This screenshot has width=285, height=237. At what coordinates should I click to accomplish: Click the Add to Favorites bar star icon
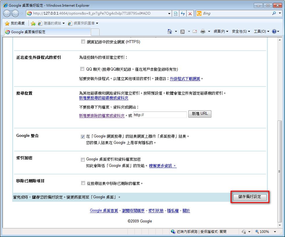tap(33, 23)
